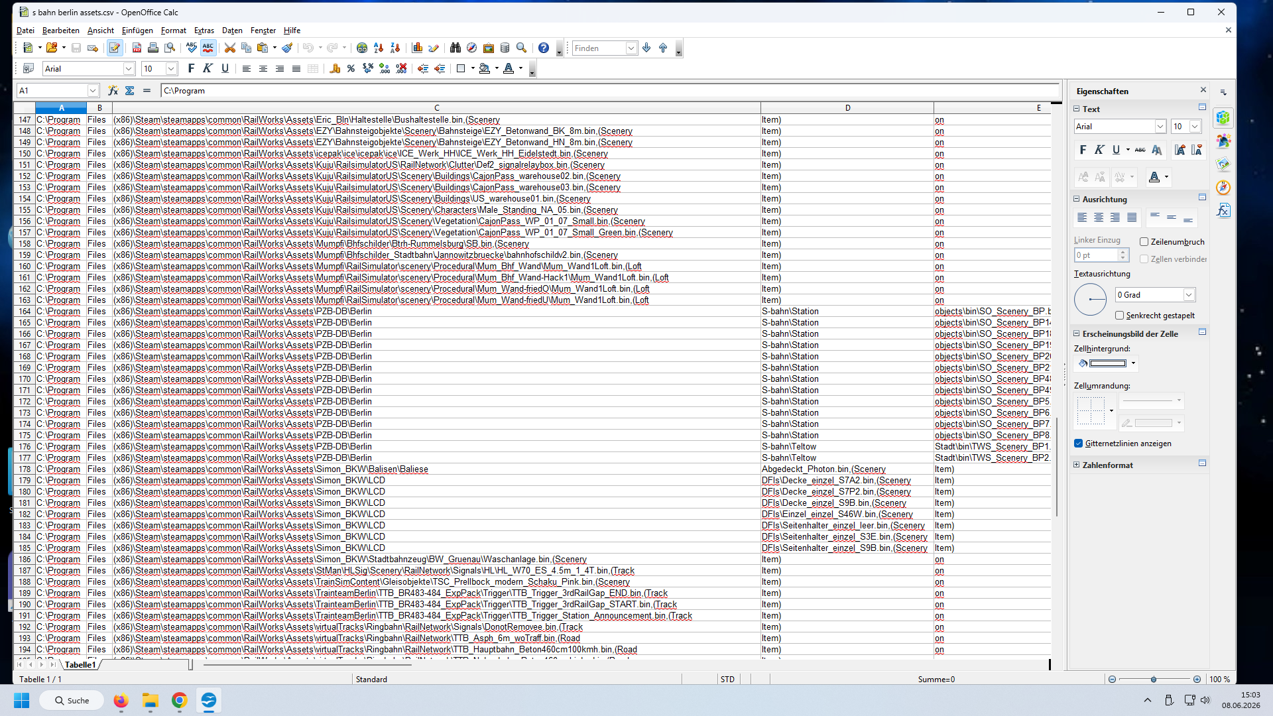Click the Windows taskbar Suche box
The width and height of the screenshot is (1273, 716).
72,701
